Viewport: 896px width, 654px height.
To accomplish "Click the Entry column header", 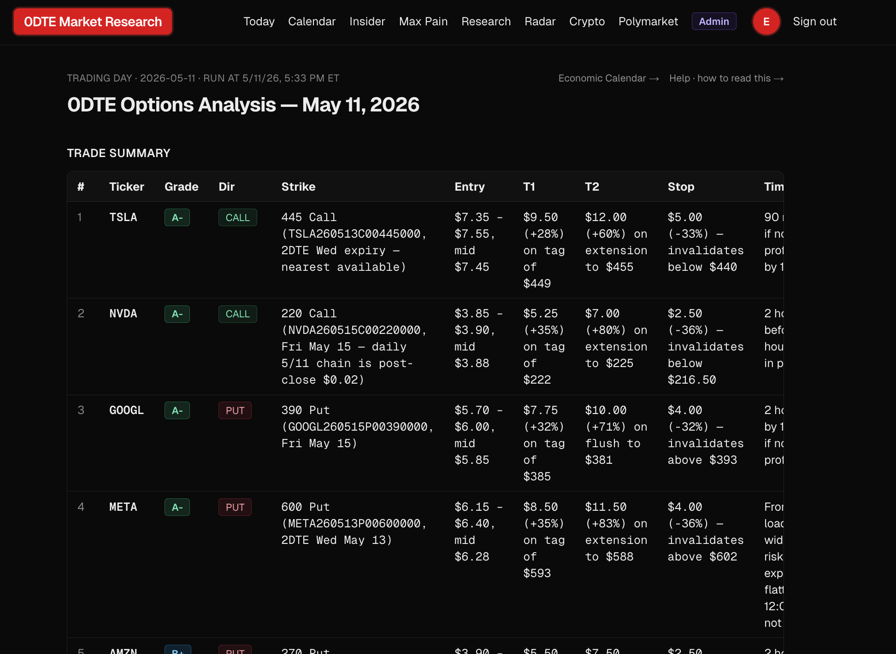I will [470, 187].
